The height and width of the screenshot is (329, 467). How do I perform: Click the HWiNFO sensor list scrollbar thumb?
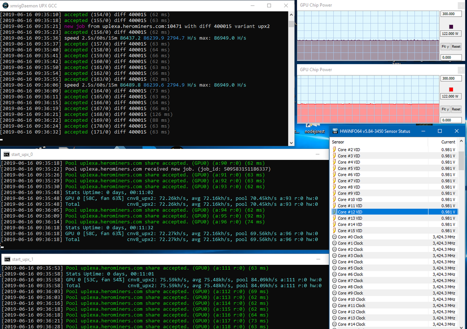pos(462,161)
